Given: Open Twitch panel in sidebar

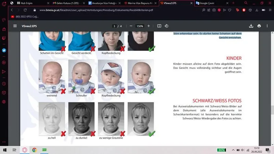Looking at the screenshot, I should (x=4, y=38).
